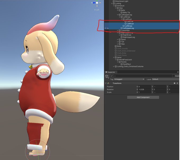Click the PenEffect cube icon
Viewport: 180px width, 160px height.
tap(121, 64)
